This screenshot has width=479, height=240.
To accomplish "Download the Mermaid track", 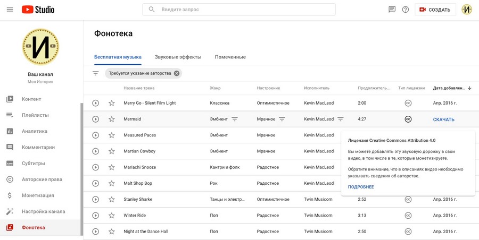I will point(443,119).
